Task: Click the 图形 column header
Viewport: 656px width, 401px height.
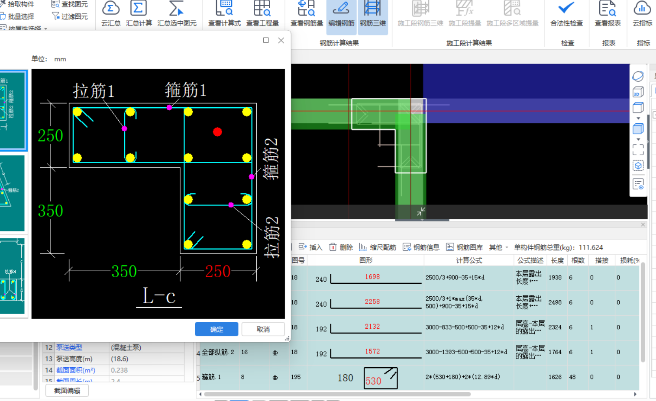Action: pos(366,260)
